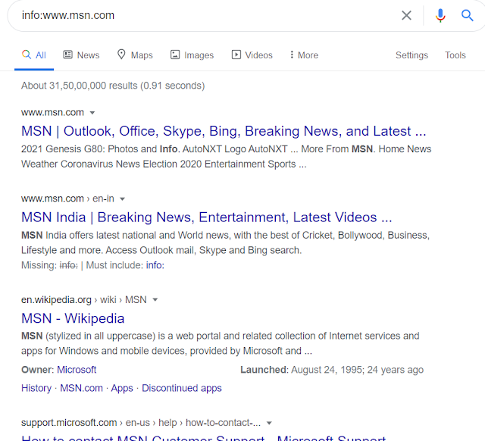
Task: Clear the search box with the X icon
Action: tap(406, 15)
